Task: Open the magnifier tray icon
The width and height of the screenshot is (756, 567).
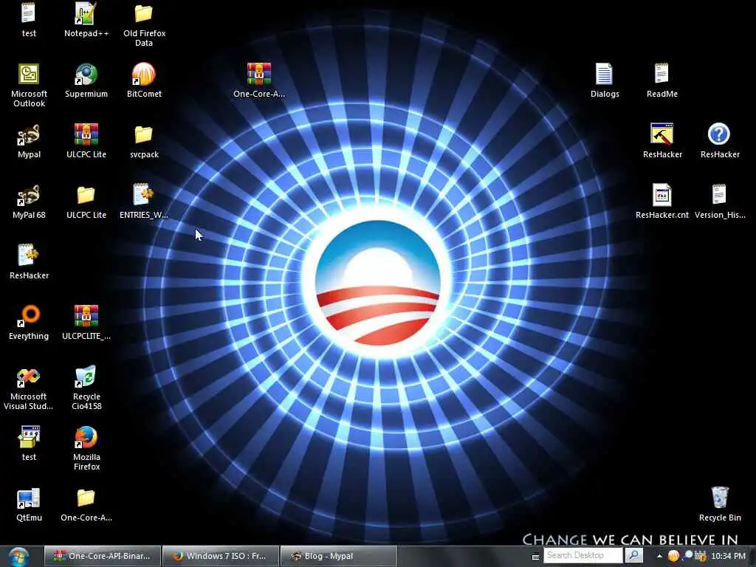Action: click(x=687, y=556)
